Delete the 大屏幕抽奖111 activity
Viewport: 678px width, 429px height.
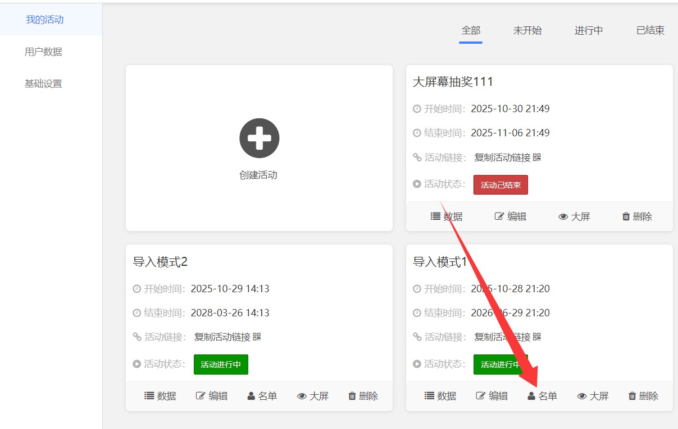pyautogui.click(x=637, y=216)
